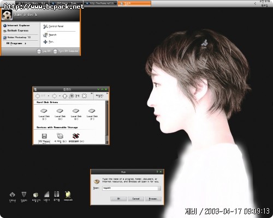The height and width of the screenshot is (218, 273).
Task: Click the Up folder arrow in the explorer toolbar
Action: (65, 96)
